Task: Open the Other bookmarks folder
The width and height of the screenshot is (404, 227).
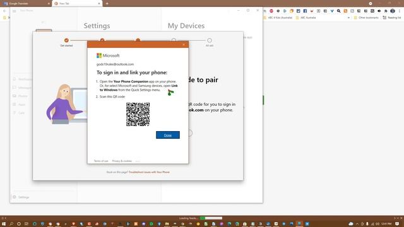Action: click(x=366, y=18)
